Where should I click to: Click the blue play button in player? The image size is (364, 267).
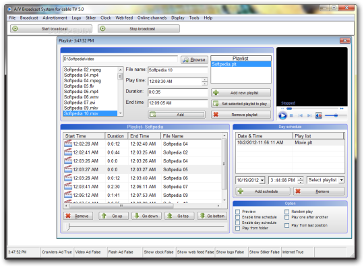point(282,115)
